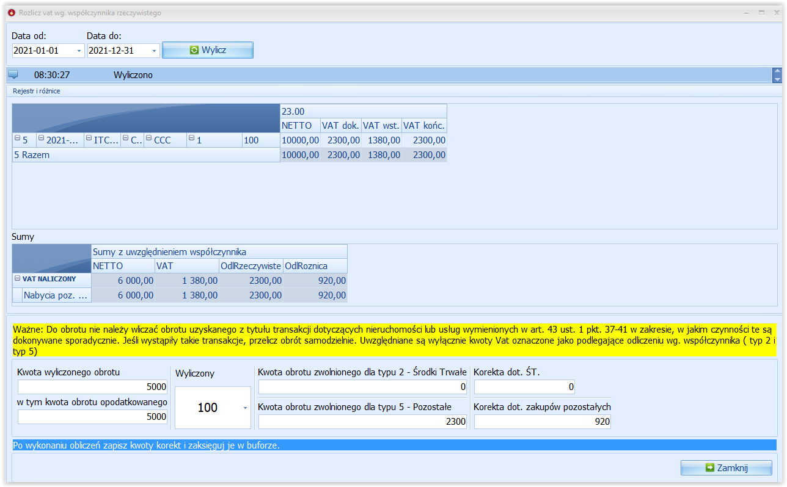
Task: Click the OdlRoznica column header
Action: [x=315, y=266]
